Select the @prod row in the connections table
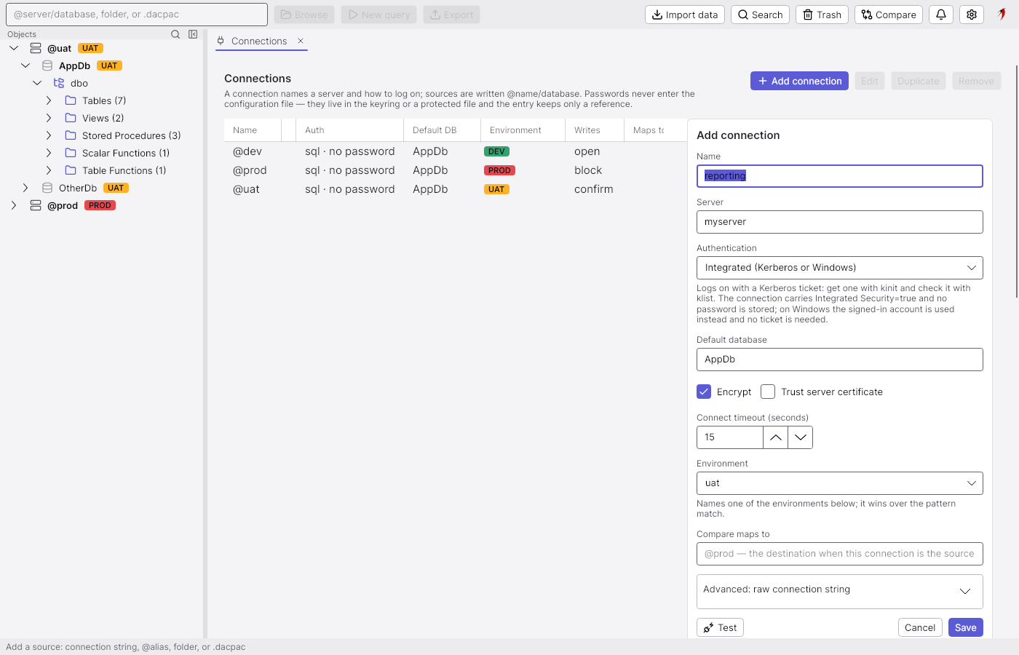 [x=456, y=170]
